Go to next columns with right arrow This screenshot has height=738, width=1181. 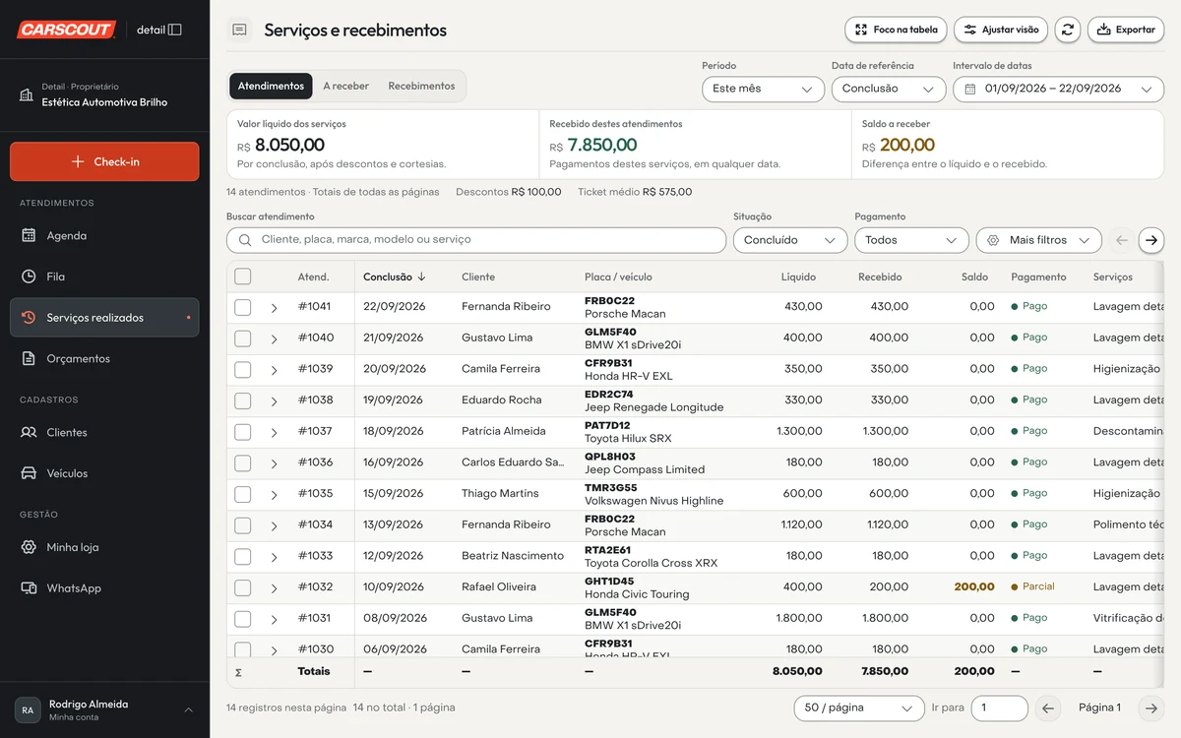point(1151,240)
